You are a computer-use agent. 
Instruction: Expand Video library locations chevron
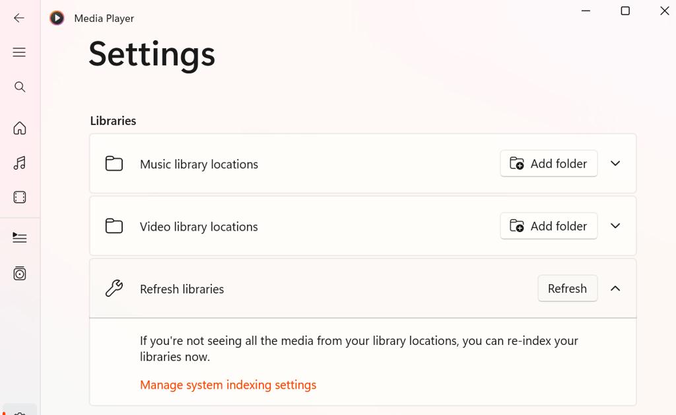pos(615,226)
